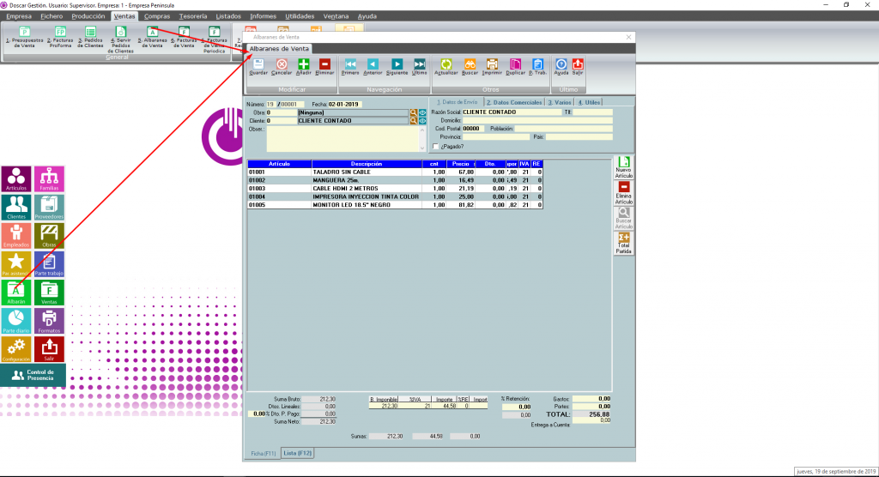The width and height of the screenshot is (879, 477).
Task: Open Albarán tile in left panel
Action: [16, 293]
